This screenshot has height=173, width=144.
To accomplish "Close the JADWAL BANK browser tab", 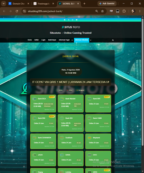I will [78, 4].
